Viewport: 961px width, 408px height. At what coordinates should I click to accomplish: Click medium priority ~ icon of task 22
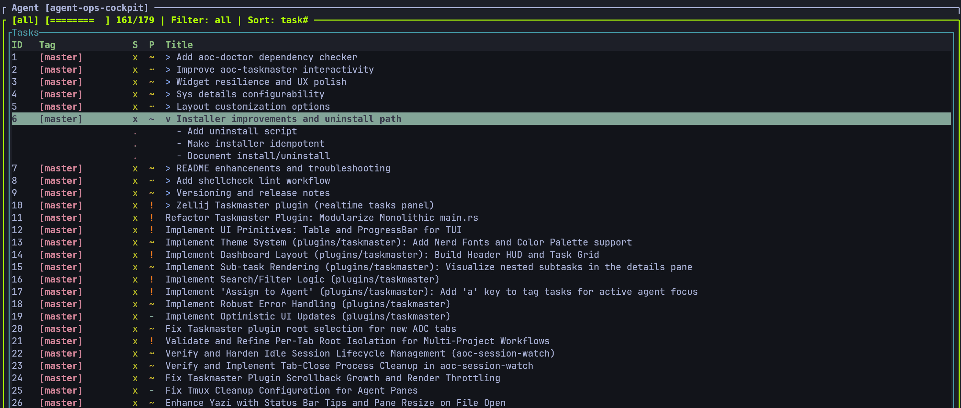coord(151,353)
